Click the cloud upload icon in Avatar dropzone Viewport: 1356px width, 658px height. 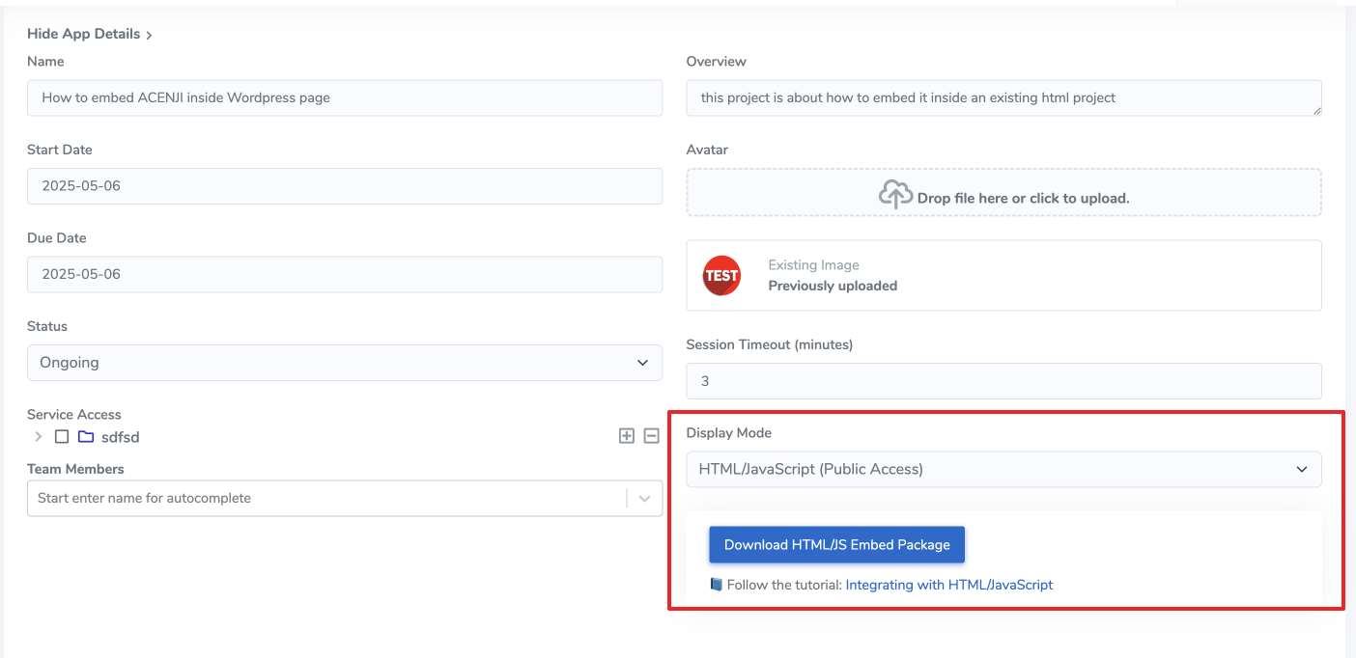[x=896, y=193]
